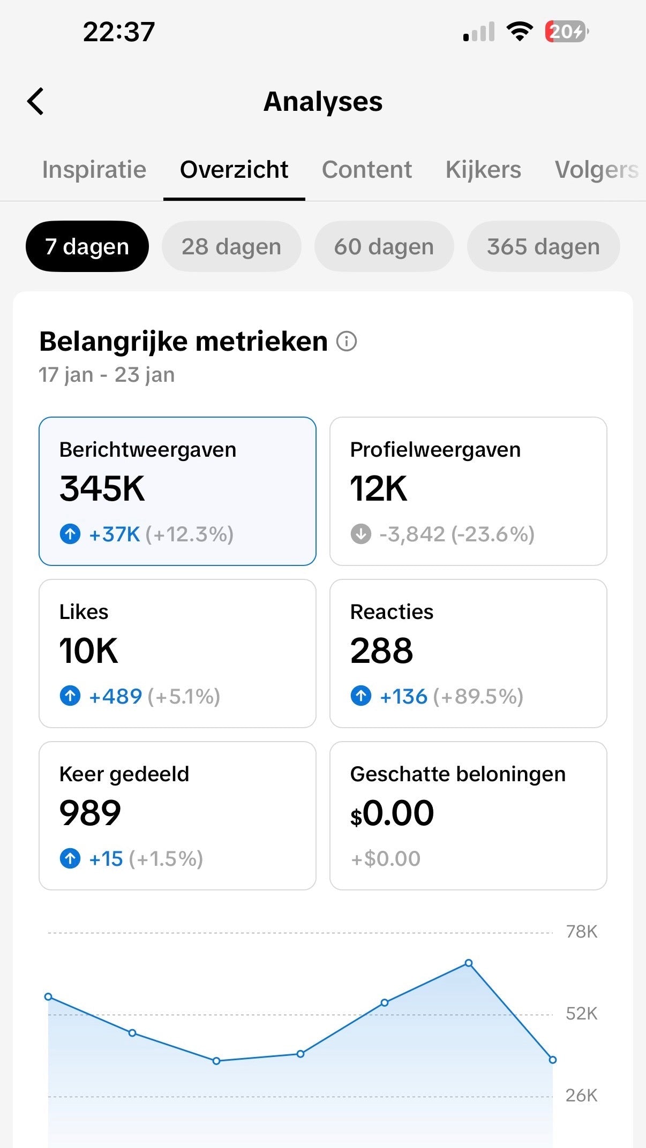Select the 7 dagen period filter

[87, 246]
